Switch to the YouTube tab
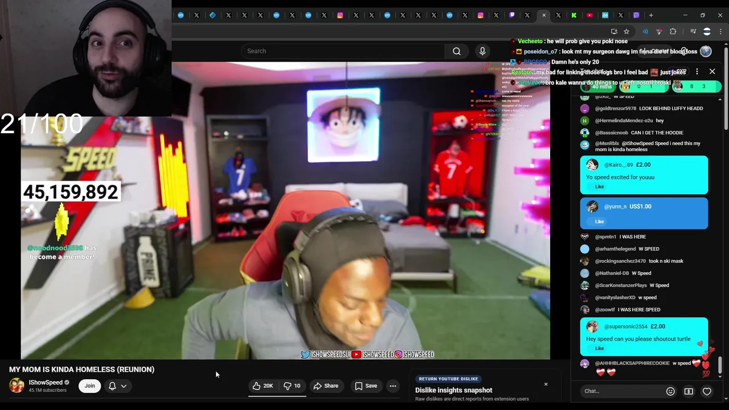 (x=589, y=15)
